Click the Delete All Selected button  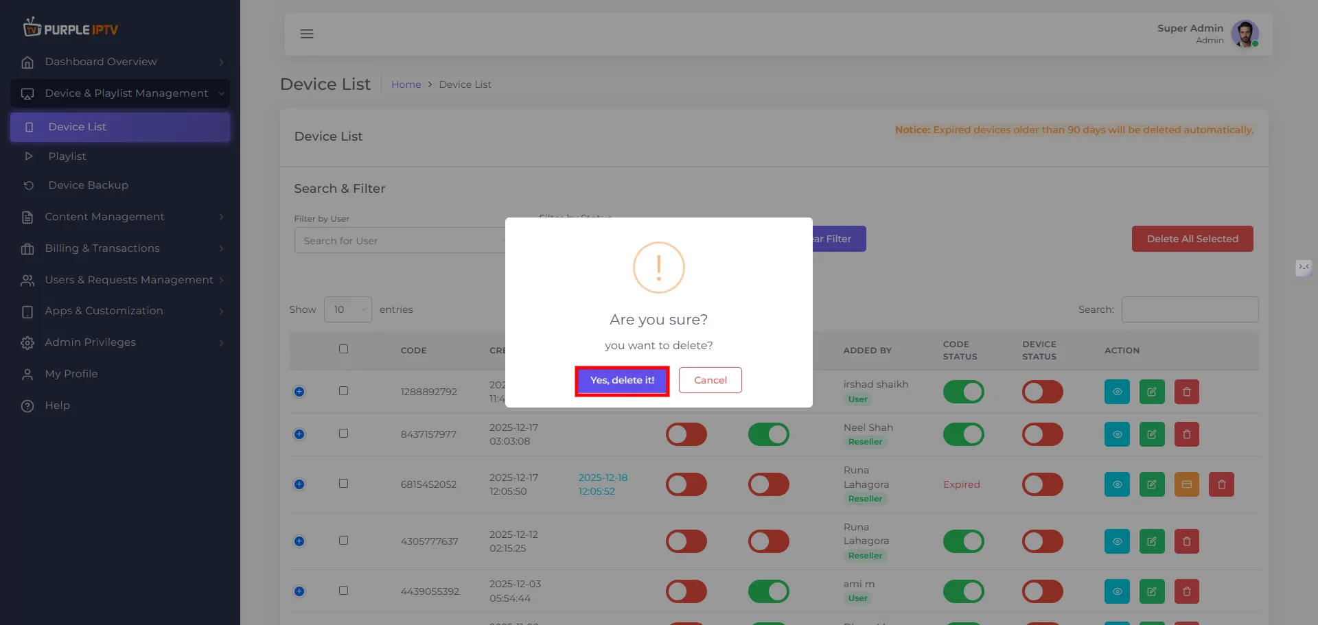(1192, 239)
